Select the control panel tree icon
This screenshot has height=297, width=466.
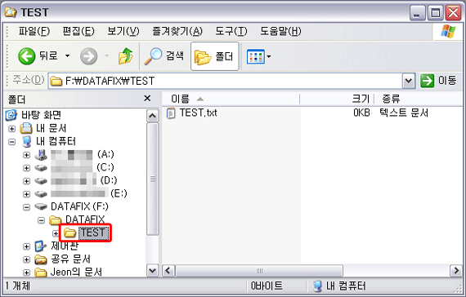pos(40,246)
